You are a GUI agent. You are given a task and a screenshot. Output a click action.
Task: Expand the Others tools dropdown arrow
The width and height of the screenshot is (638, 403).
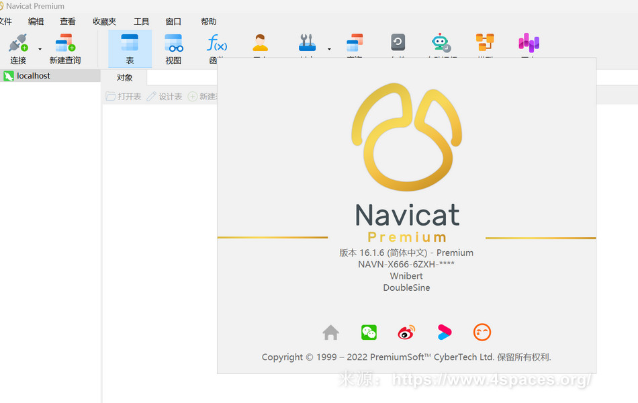click(329, 49)
